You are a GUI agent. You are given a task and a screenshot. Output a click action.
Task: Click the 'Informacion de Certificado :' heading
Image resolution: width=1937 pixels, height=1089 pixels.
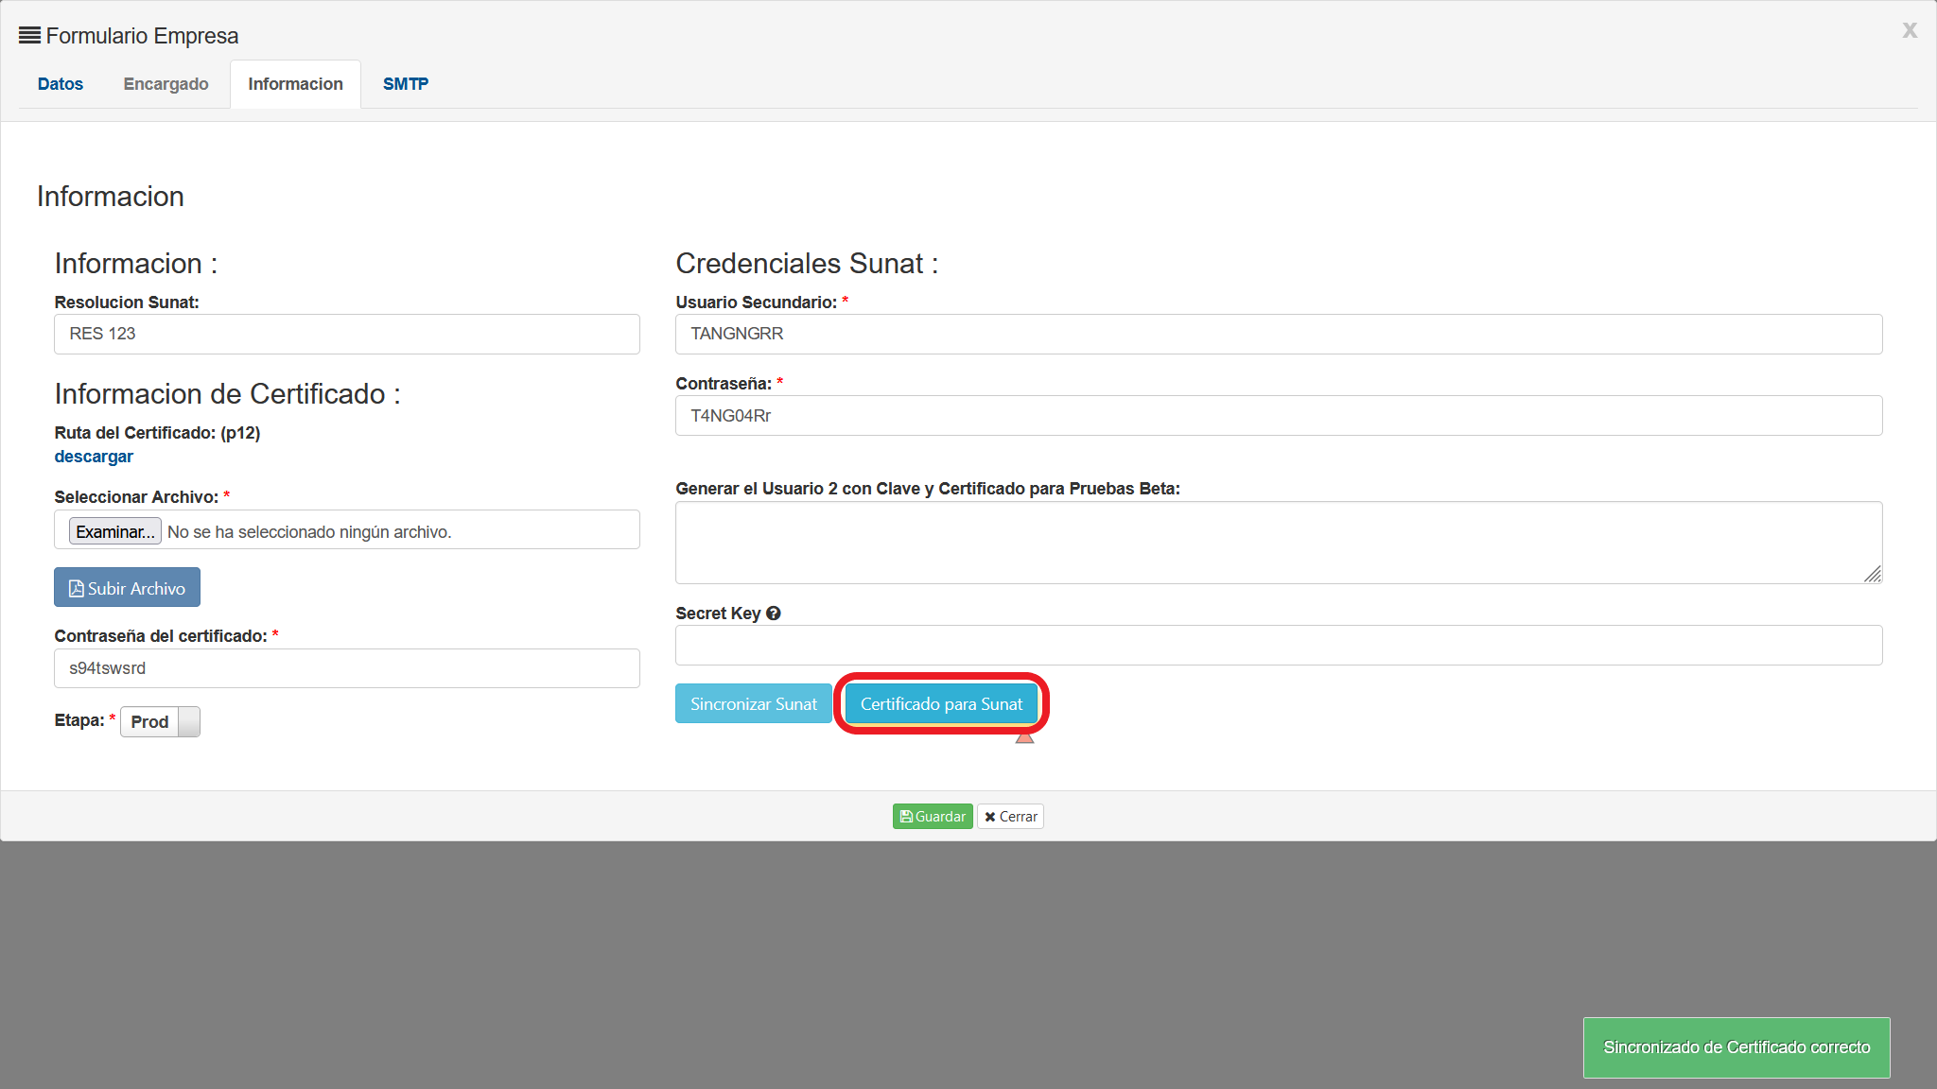pos(228,394)
